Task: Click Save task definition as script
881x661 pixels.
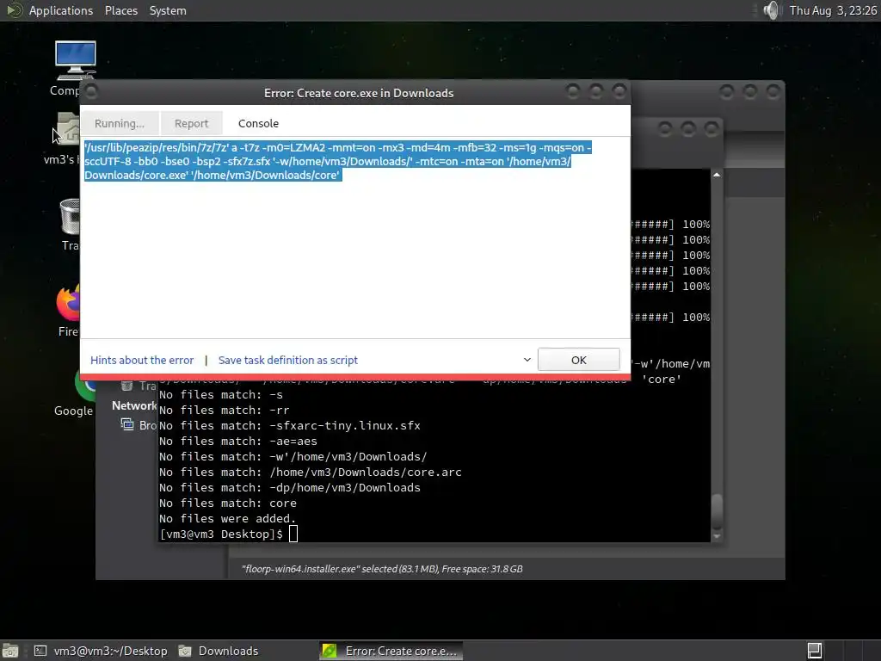Action: point(287,360)
